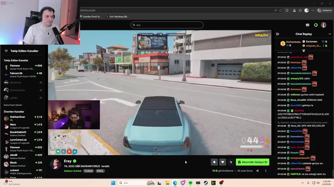Click the Windows Start button
Image resolution: width=334 pixels, height=187 pixels.
[x=113, y=183]
